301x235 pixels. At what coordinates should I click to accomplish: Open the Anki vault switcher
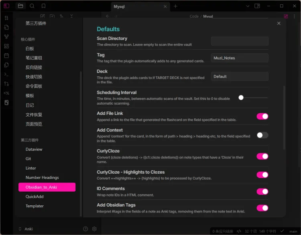tap(26, 229)
